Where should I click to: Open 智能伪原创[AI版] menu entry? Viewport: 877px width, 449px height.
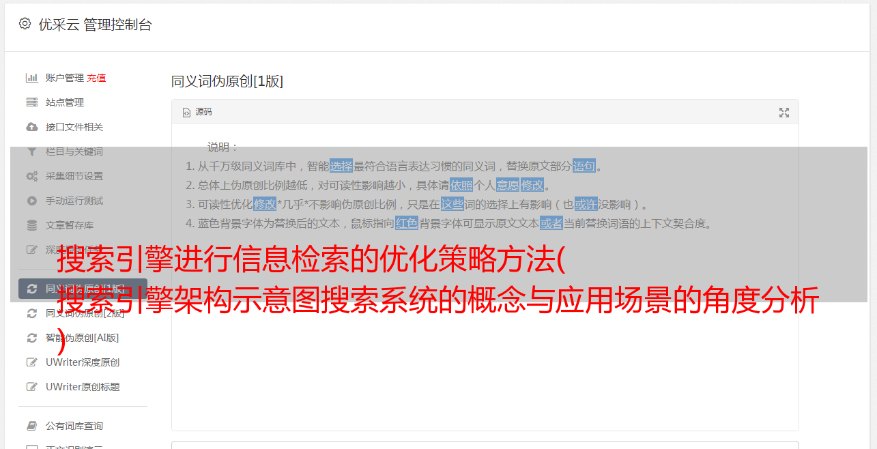click(x=82, y=338)
